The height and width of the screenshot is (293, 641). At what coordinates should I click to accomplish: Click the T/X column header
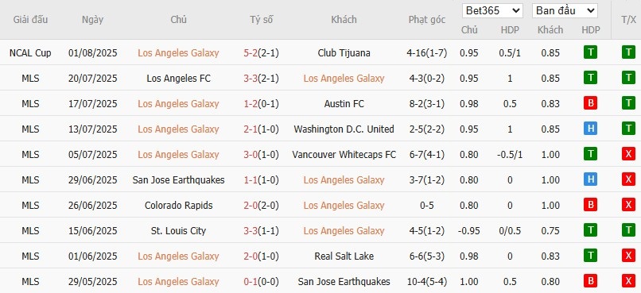628,20
